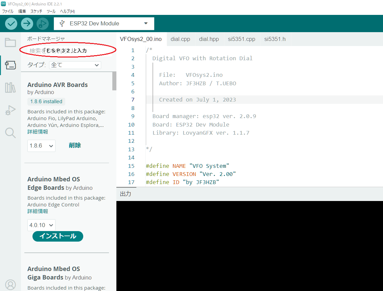Click code line "Digital VFO with Rotation Dial"

pyautogui.click(x=202, y=59)
